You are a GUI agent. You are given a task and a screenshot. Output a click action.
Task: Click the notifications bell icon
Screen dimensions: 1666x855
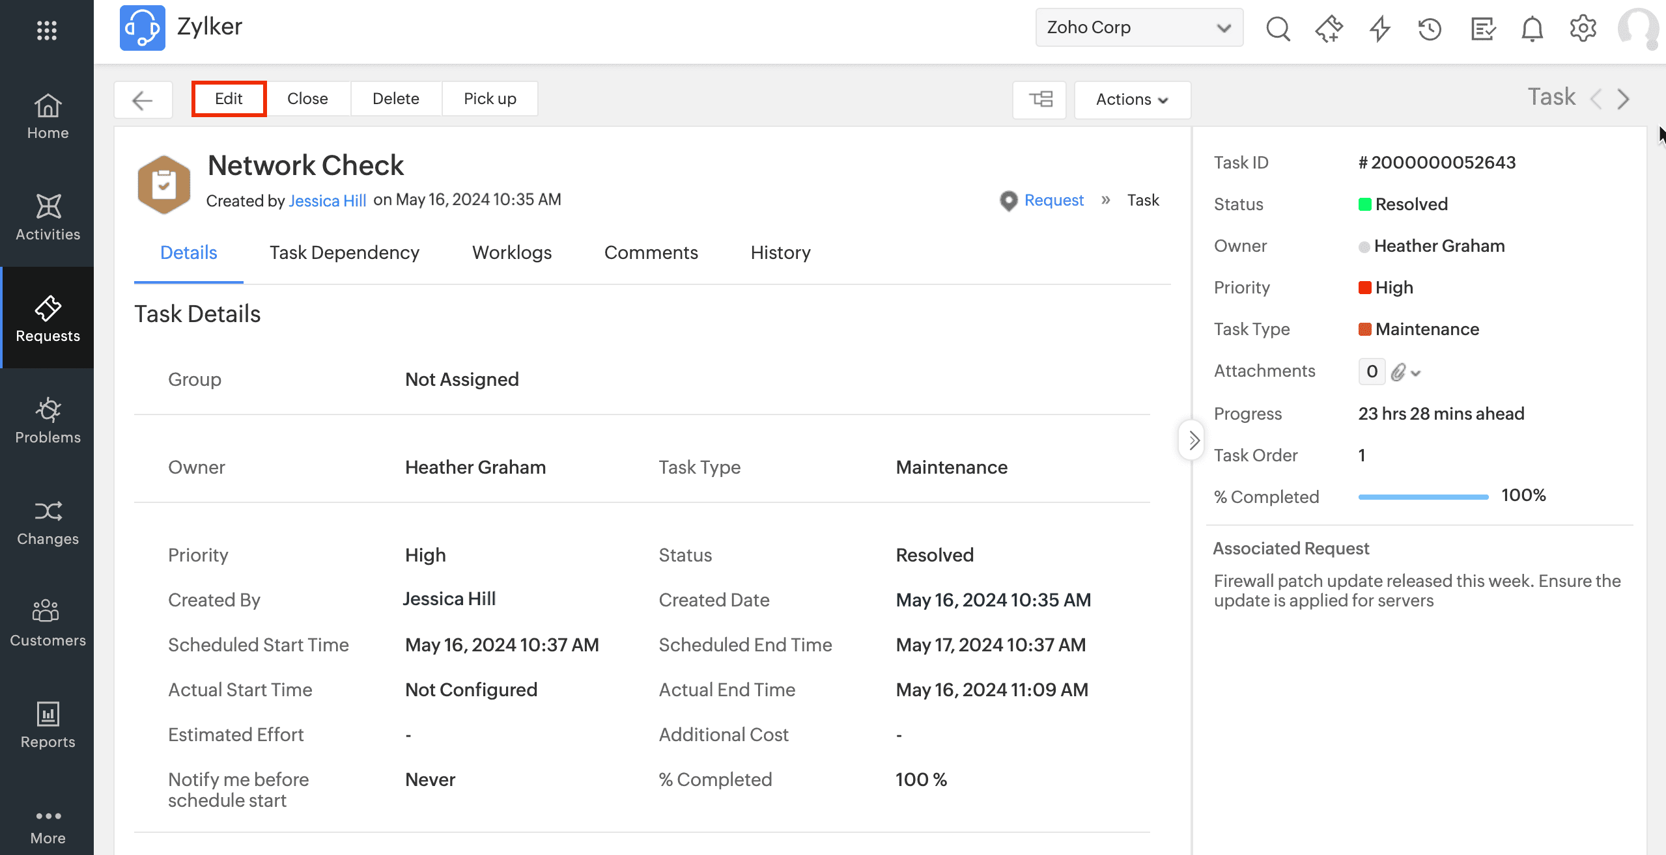pos(1532,29)
